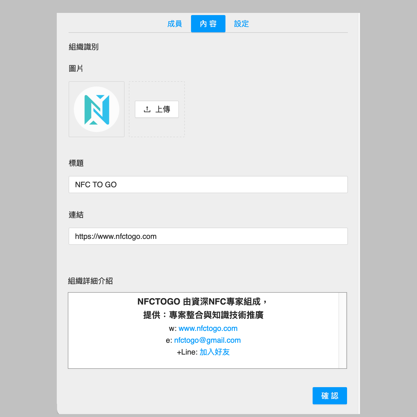
Task: Click the 組織詳細介紹 label
Action: pos(90,281)
